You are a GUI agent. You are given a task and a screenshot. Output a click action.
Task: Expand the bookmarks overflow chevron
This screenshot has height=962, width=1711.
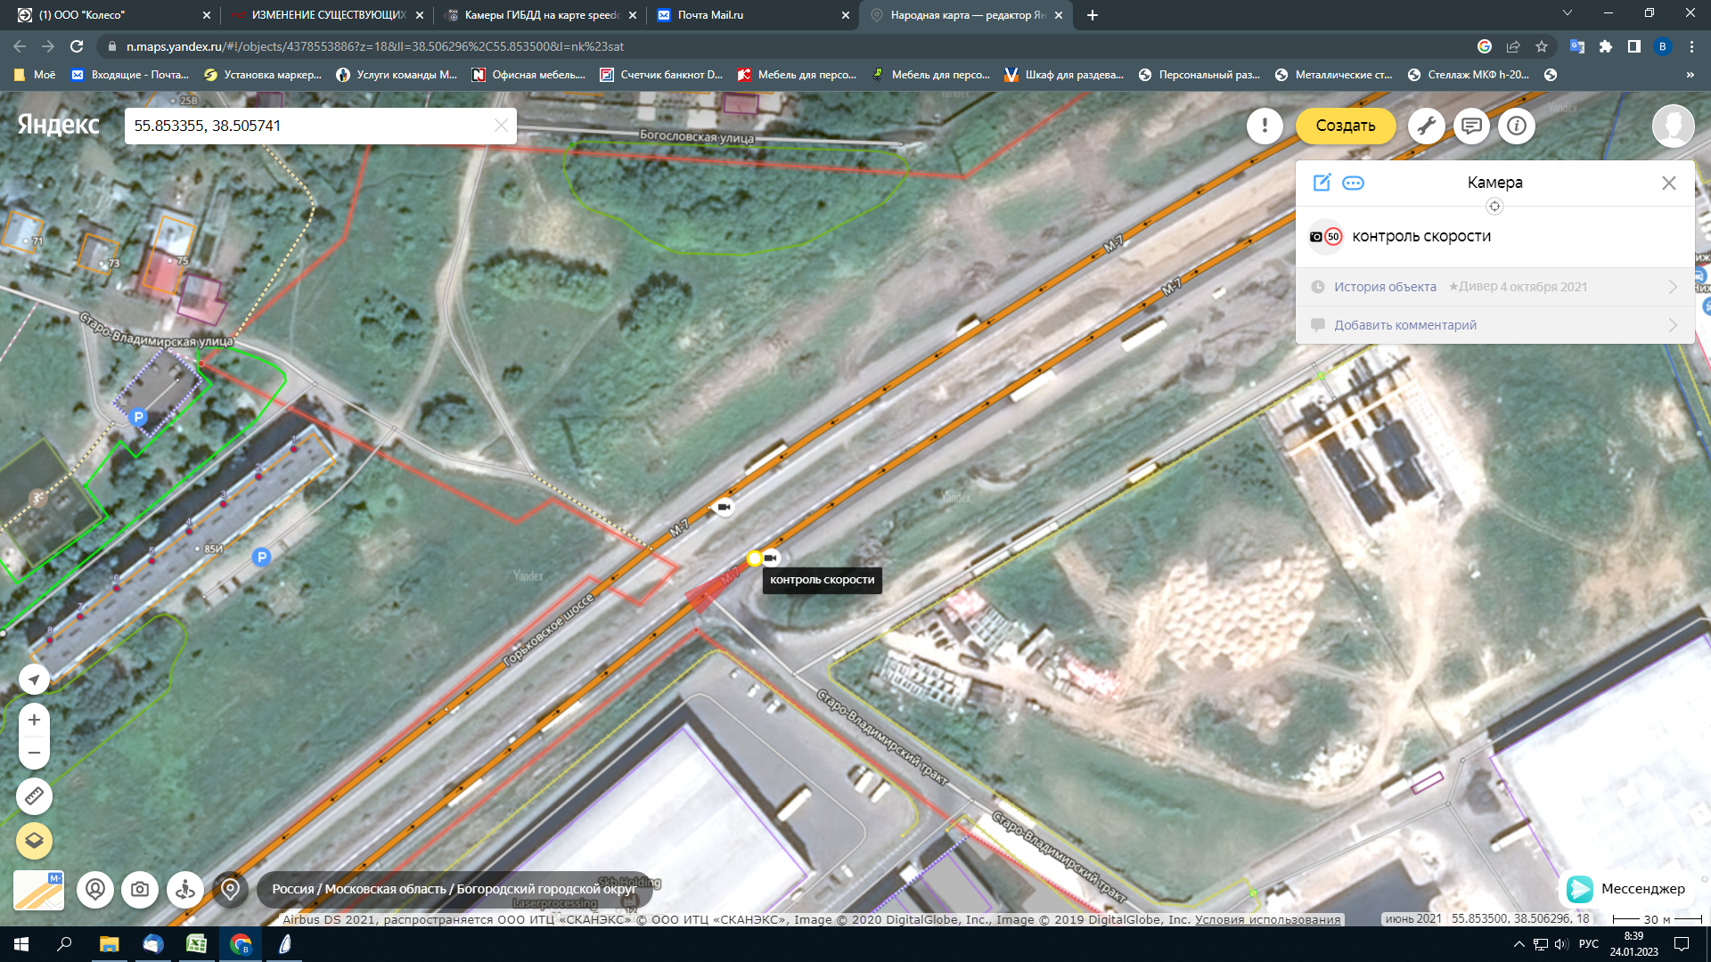pos(1690,75)
